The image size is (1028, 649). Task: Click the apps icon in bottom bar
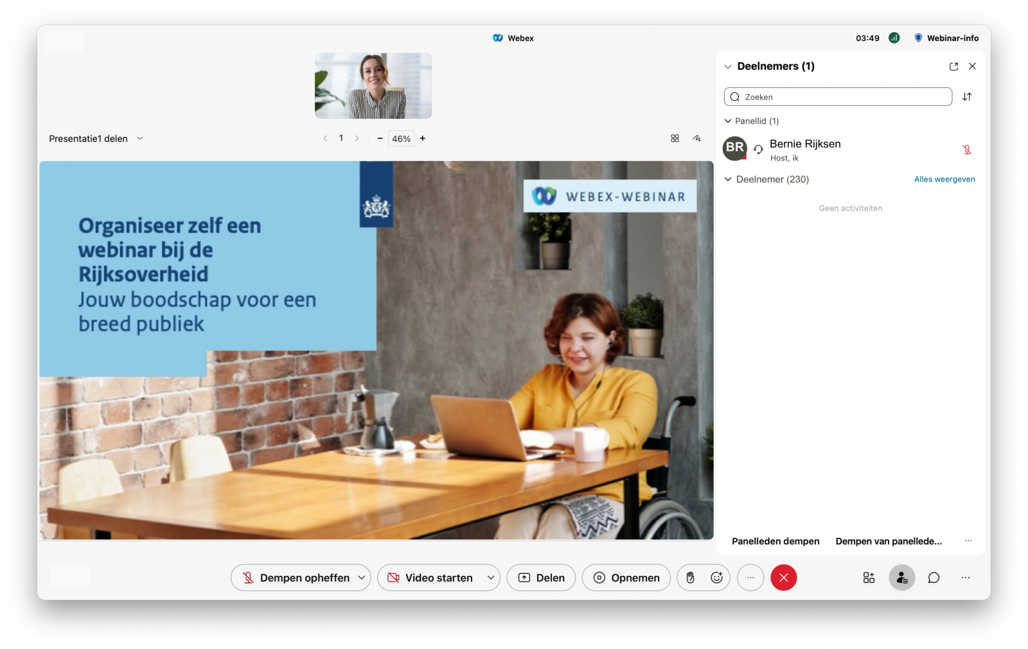click(869, 578)
